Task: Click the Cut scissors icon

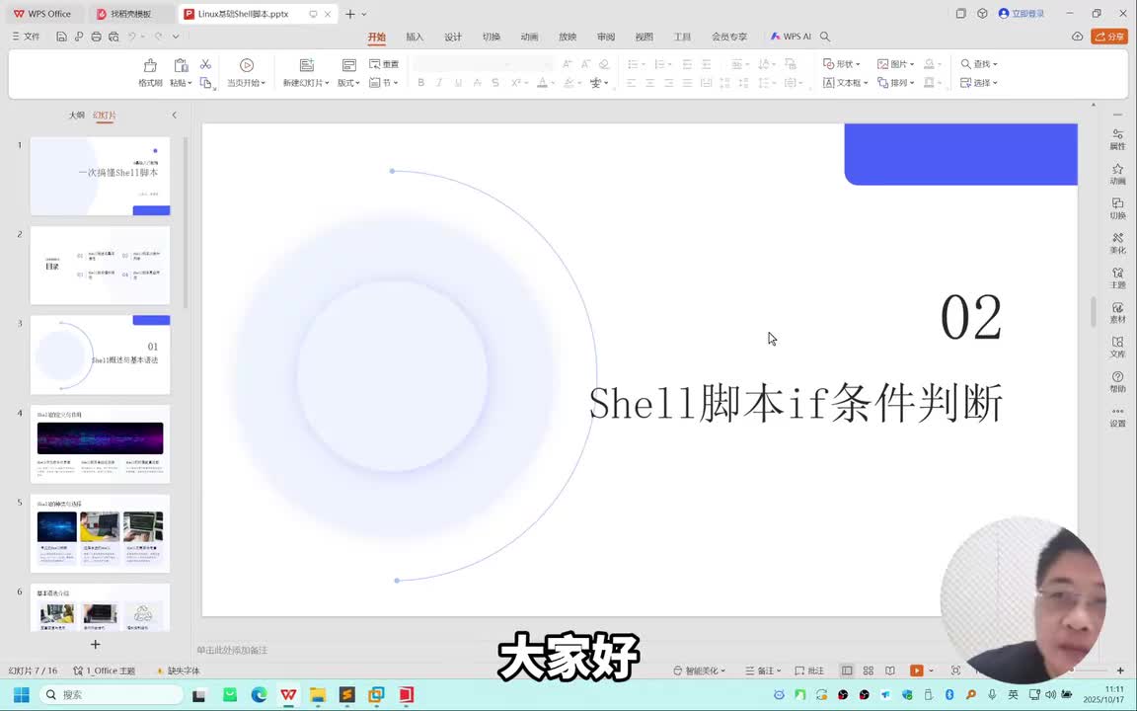Action: [206, 64]
